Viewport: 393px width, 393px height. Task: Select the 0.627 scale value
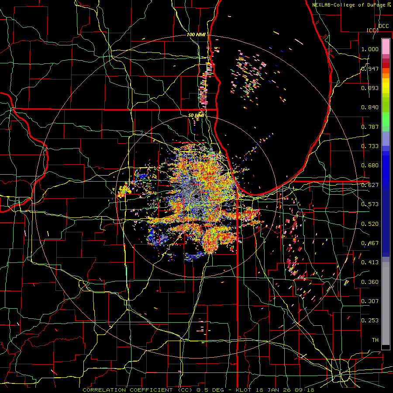pos(370,185)
